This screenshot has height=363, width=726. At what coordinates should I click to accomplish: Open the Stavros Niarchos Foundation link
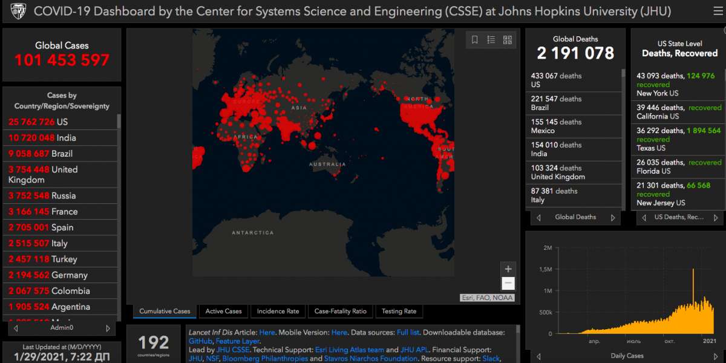click(370, 358)
